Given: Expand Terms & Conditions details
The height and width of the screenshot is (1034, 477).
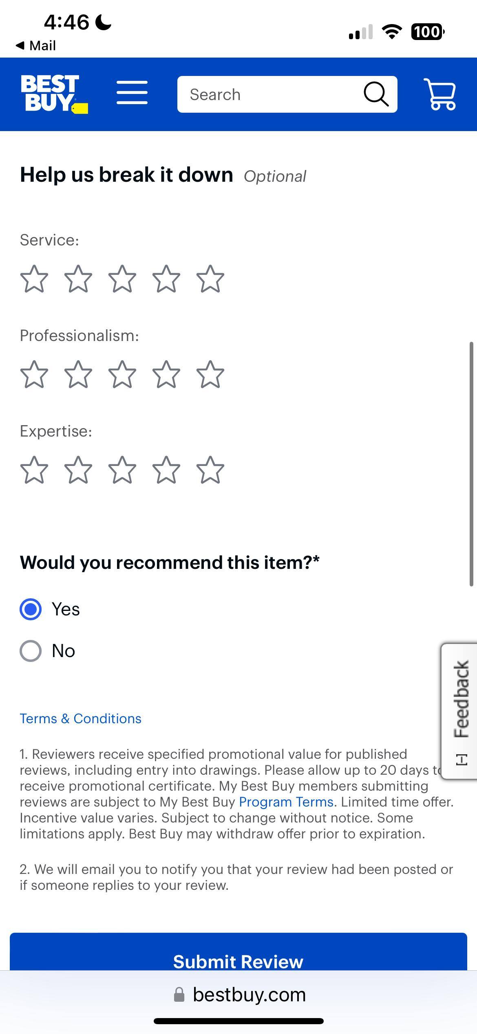Looking at the screenshot, I should coord(80,719).
